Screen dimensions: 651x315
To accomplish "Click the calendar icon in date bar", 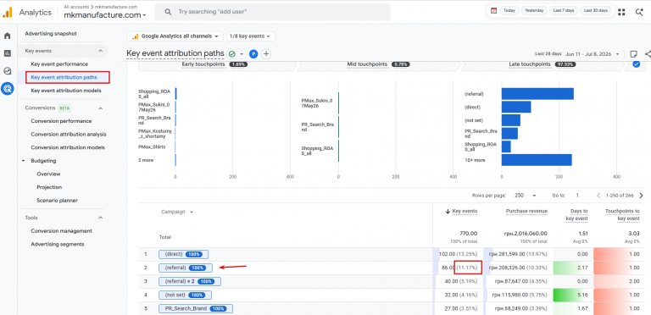I will pos(493,11).
